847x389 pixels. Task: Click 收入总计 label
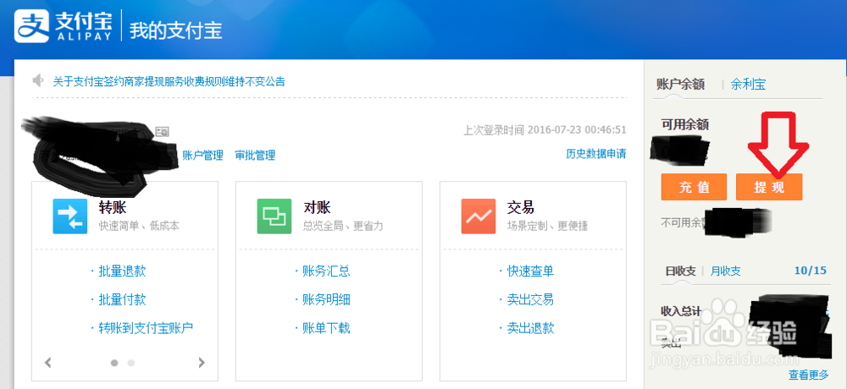pos(681,311)
